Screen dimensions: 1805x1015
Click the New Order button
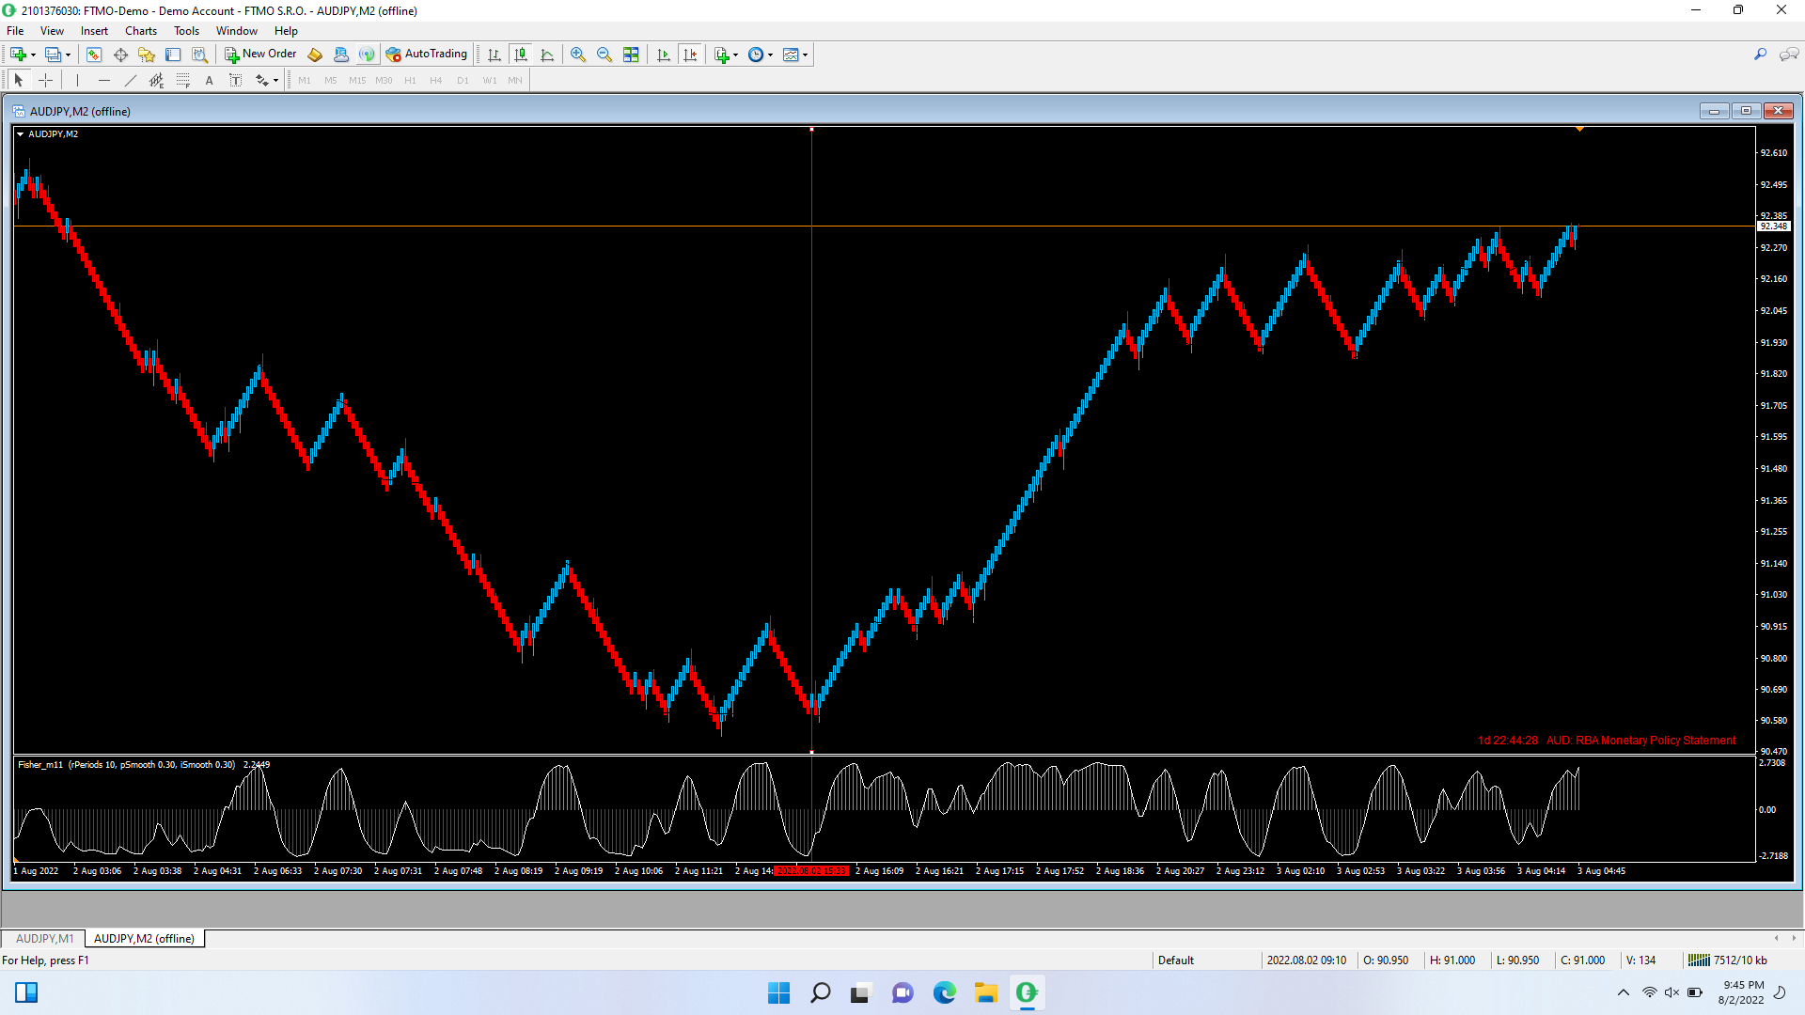coord(260,54)
